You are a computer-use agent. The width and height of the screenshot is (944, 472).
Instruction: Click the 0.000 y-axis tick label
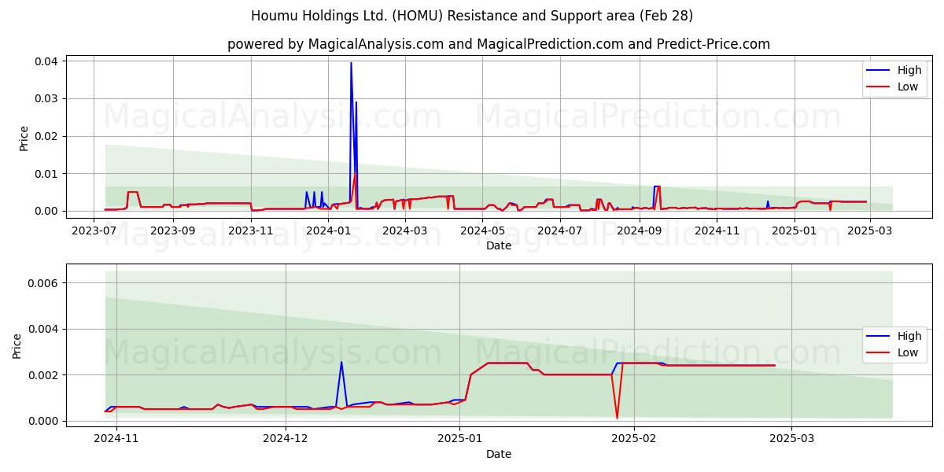[44, 422]
